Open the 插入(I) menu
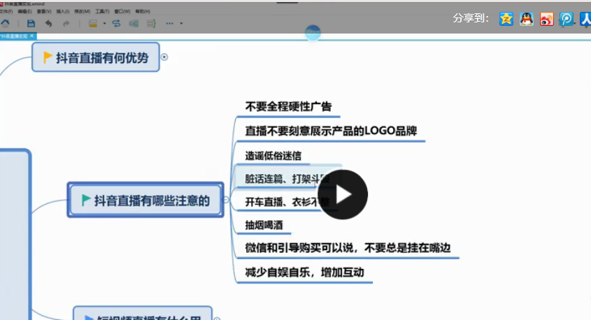Image resolution: width=591 pixels, height=320 pixels. [x=62, y=11]
